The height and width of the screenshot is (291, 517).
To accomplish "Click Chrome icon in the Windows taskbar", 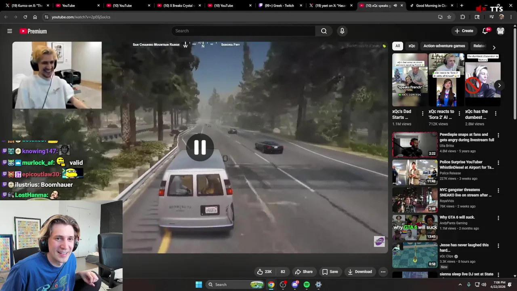I will coord(271,285).
